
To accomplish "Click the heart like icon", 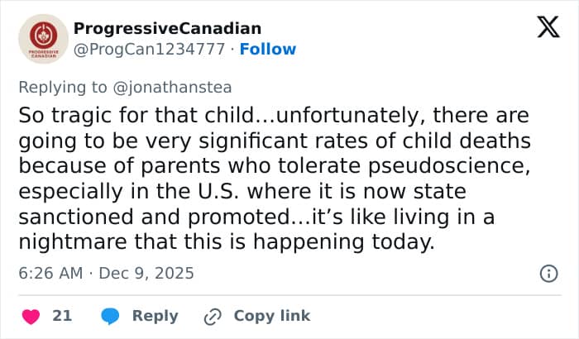I will (30, 316).
